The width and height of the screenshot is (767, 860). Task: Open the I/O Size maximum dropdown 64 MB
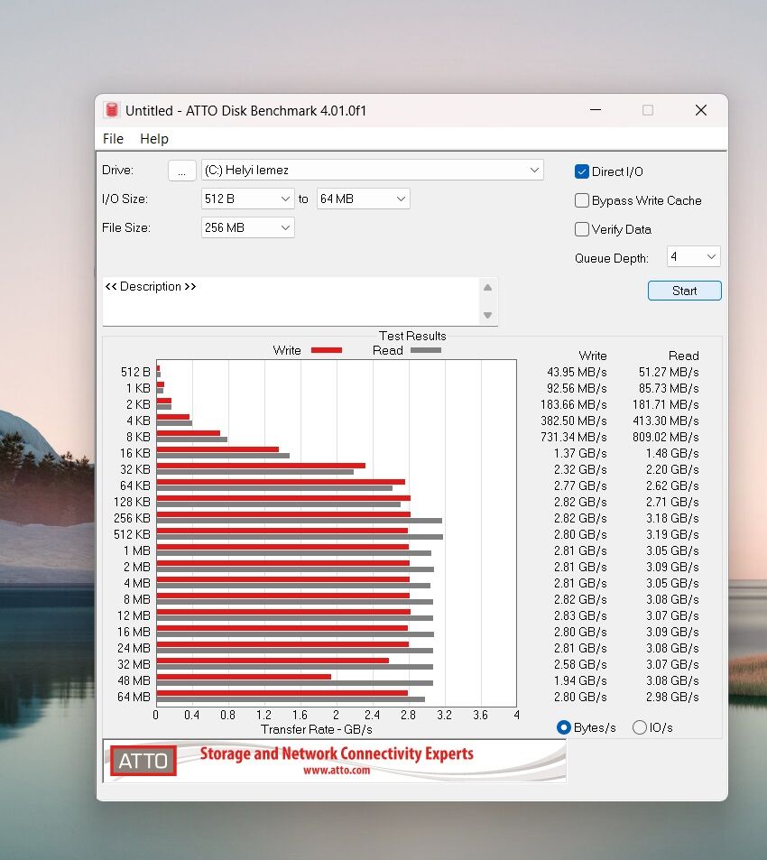364,199
